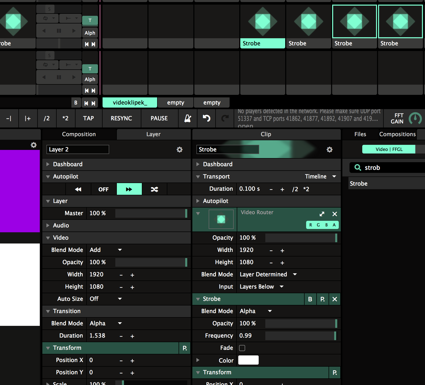Image resolution: width=425 pixels, height=385 pixels.
Task: Remove the Strobe effect with X
Action: pos(335,299)
